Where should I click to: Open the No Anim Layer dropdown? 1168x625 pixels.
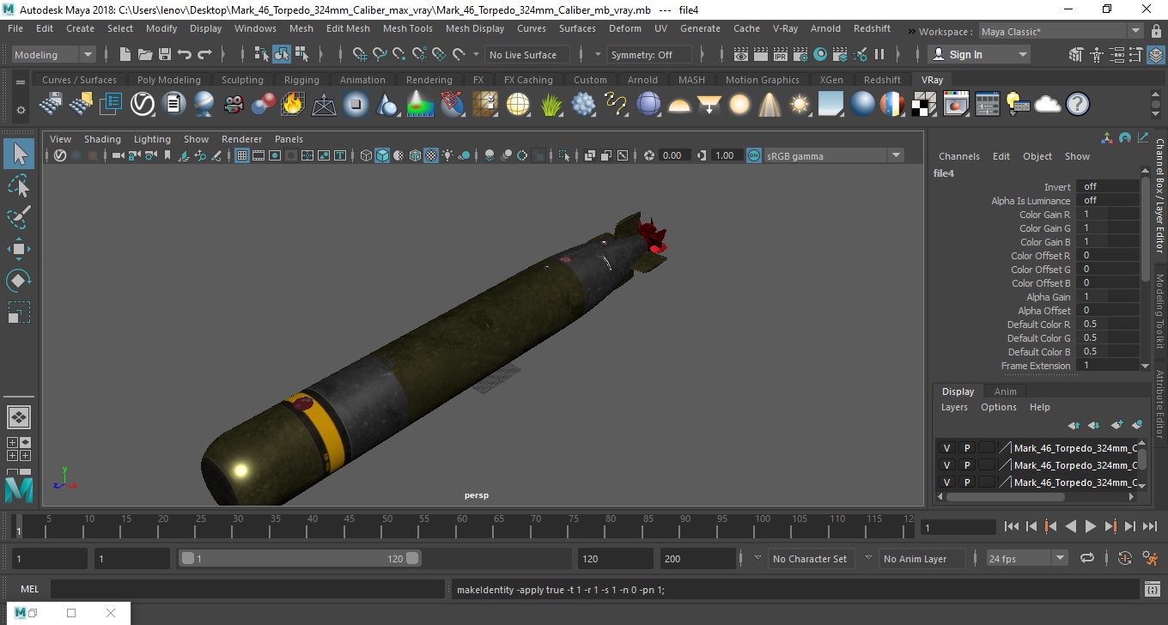pos(921,558)
